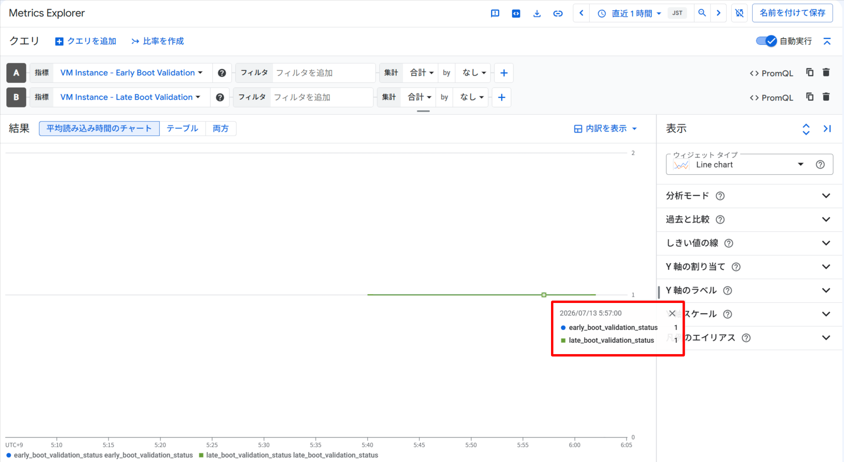Click late_boot_validation_status legend green marker

pyautogui.click(x=201, y=455)
